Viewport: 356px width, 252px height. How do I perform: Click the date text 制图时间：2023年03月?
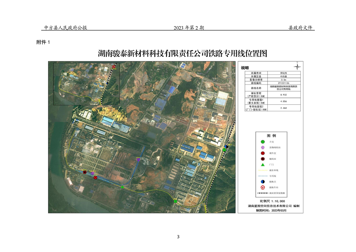pyautogui.click(x=271, y=210)
